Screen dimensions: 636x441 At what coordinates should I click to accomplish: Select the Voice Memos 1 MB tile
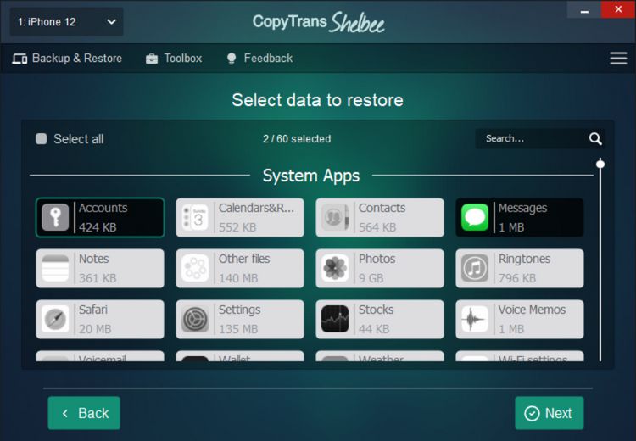(x=520, y=319)
